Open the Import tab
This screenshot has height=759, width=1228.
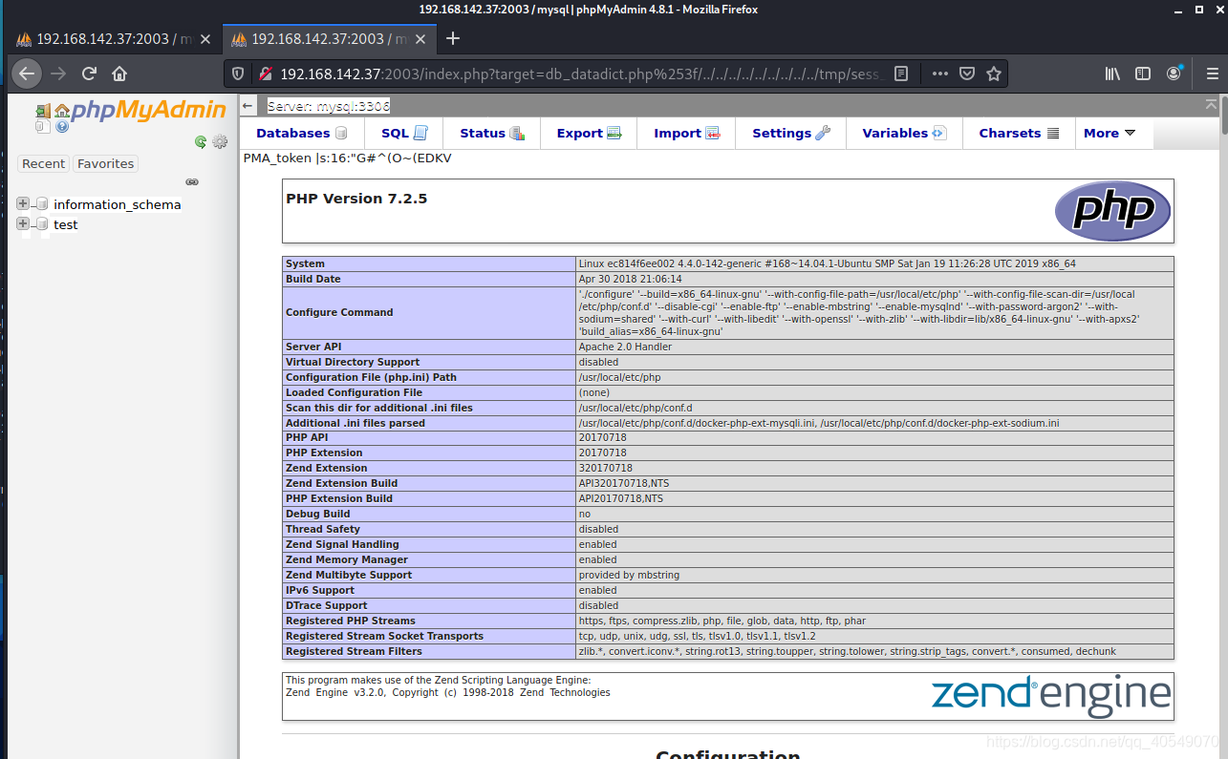pyautogui.click(x=686, y=134)
